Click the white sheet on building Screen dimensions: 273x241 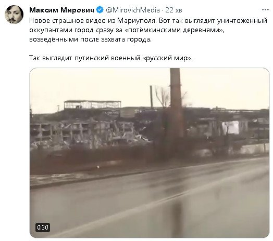[231, 128]
